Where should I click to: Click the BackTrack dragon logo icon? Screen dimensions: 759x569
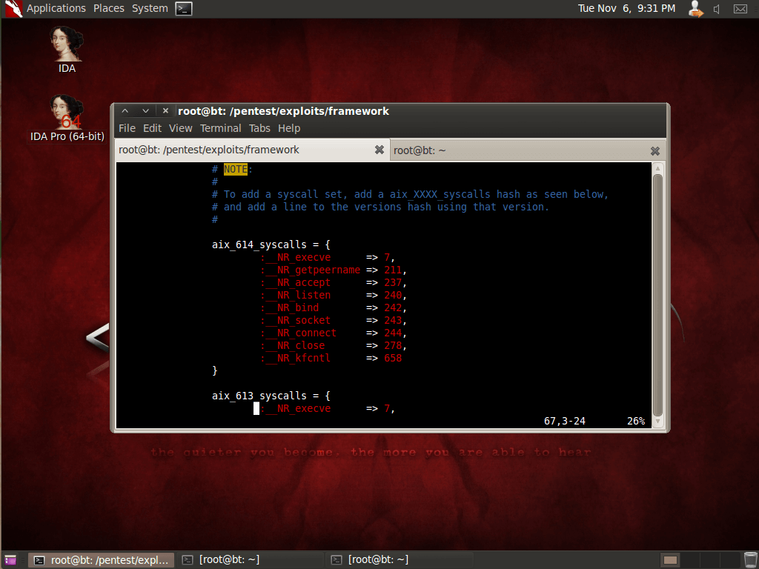tap(13, 9)
